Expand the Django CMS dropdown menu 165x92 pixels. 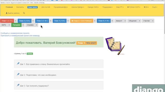click(93, 7)
